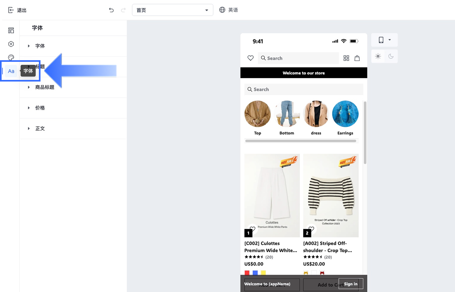Tap the category grid icon in header
This screenshot has height=292, width=455.
[x=346, y=58]
